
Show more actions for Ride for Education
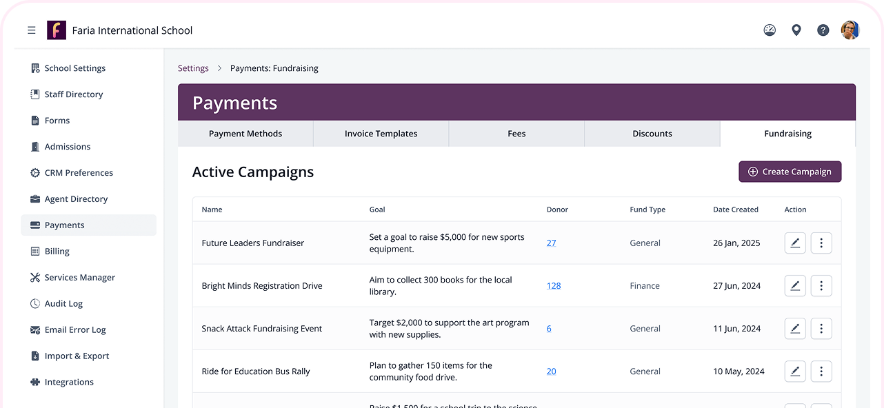tap(821, 371)
